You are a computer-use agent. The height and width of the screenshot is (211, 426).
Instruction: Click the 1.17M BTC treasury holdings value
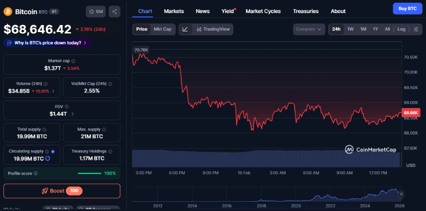coord(92,159)
